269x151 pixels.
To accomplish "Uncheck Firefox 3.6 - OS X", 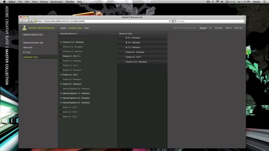I will pos(61,75).
